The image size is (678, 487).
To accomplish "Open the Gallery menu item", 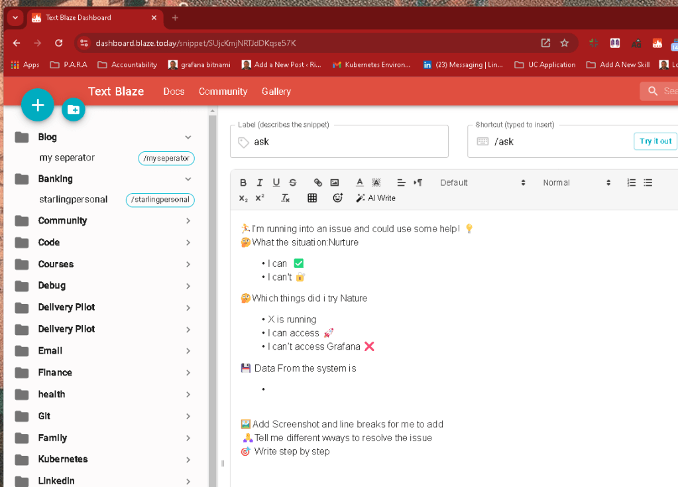I will coord(276,92).
